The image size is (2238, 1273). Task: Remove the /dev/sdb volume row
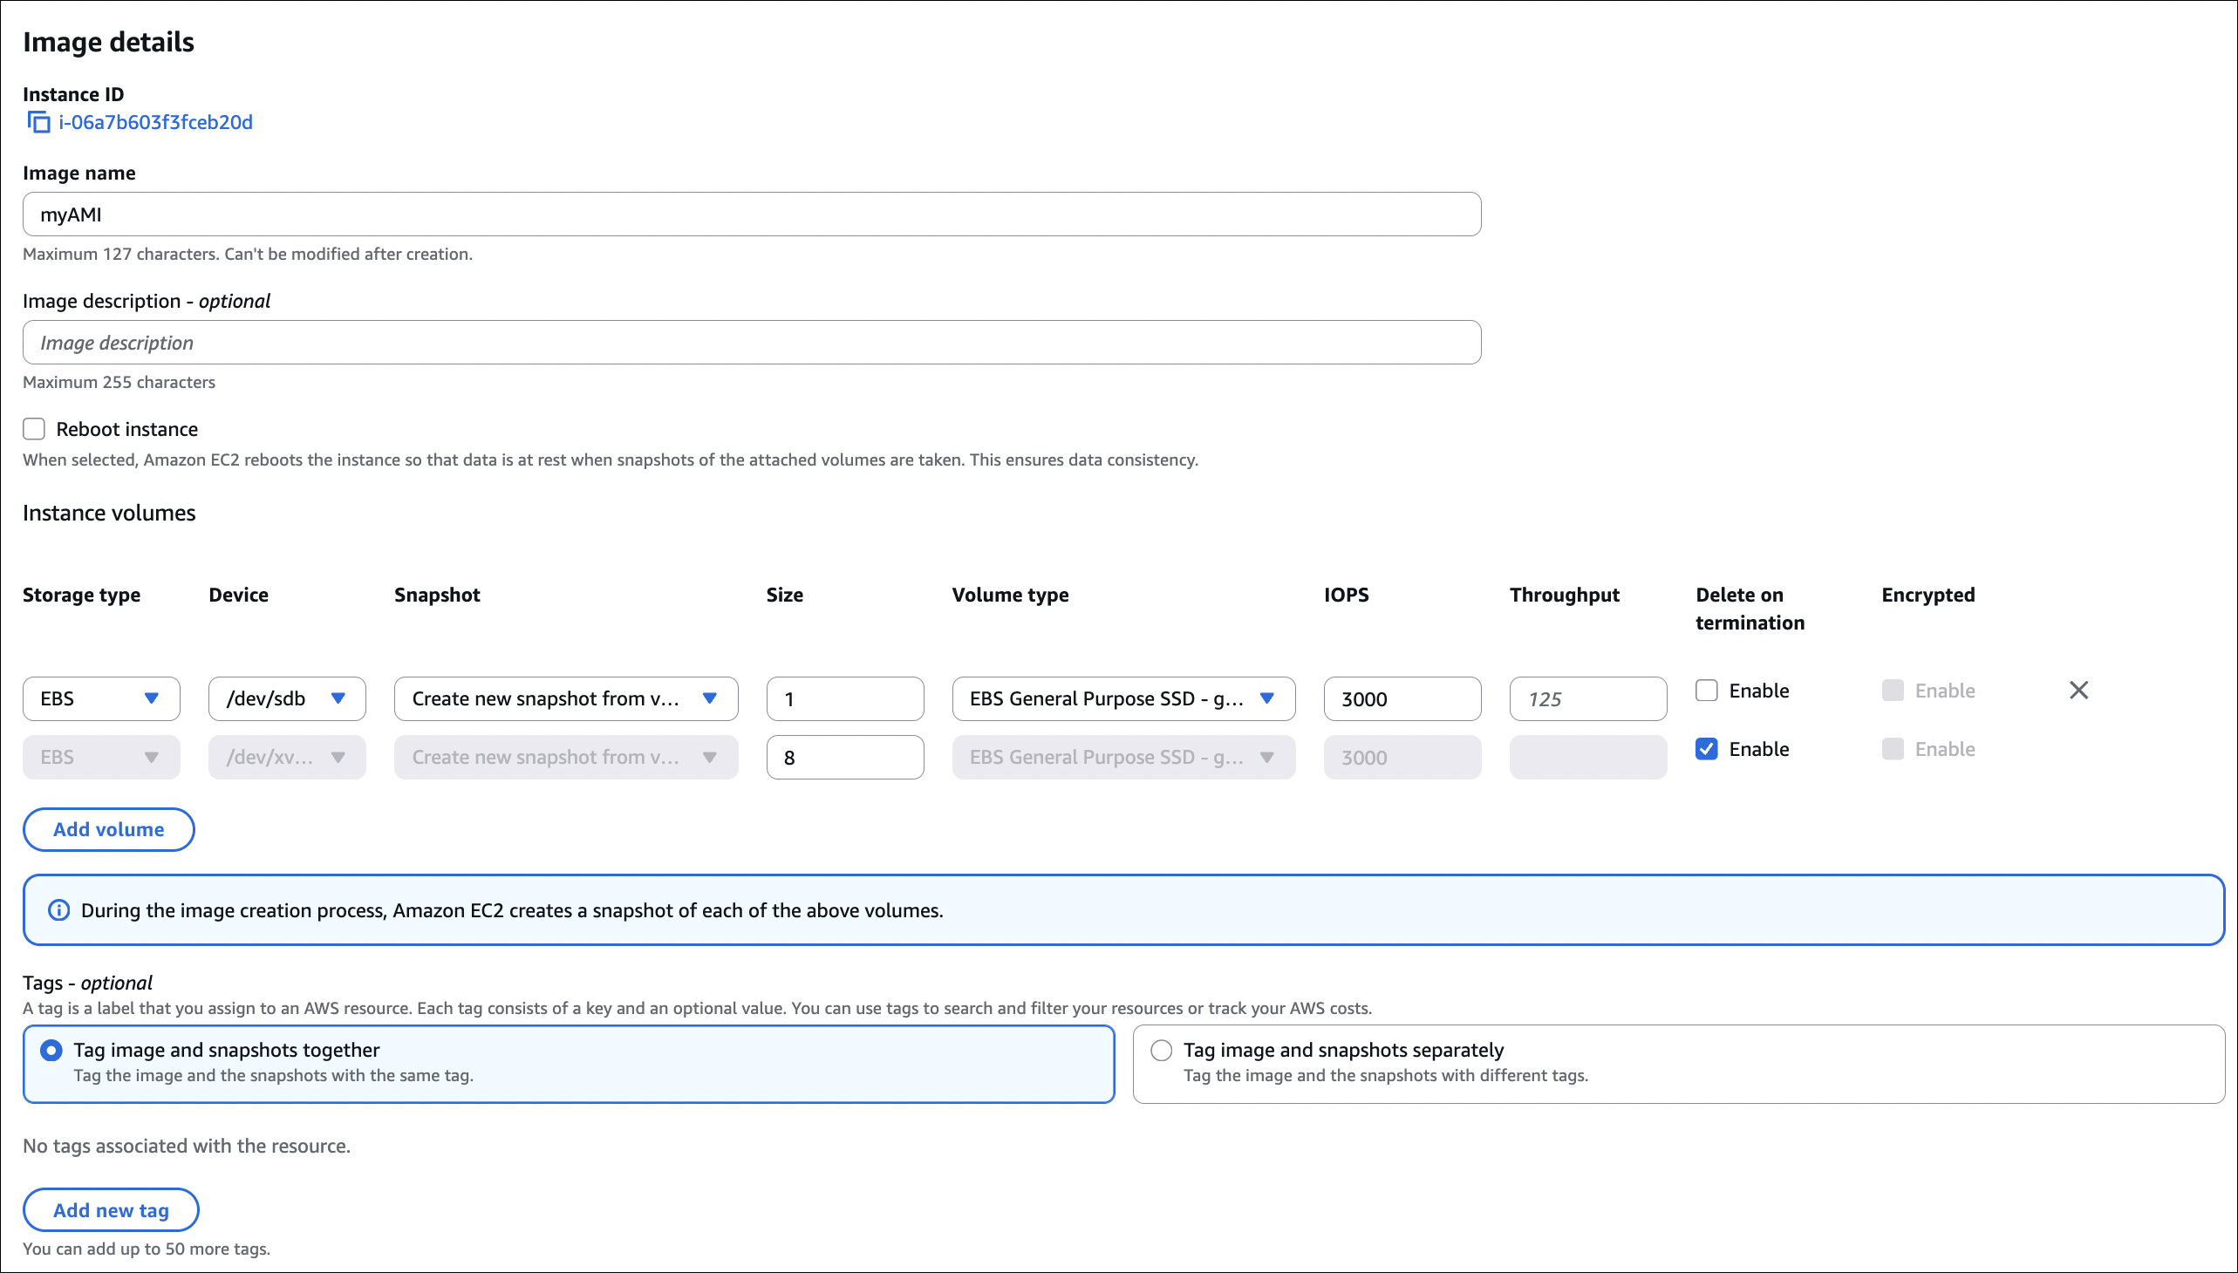tap(2078, 691)
